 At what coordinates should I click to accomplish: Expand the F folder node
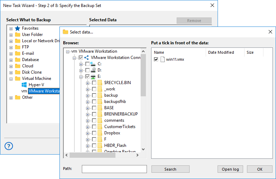(x=87, y=140)
